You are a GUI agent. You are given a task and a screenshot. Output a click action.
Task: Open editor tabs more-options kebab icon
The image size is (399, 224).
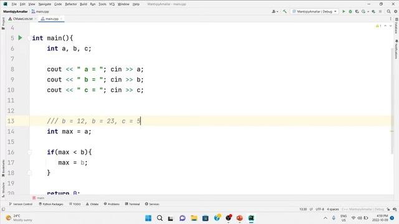[x=391, y=19]
